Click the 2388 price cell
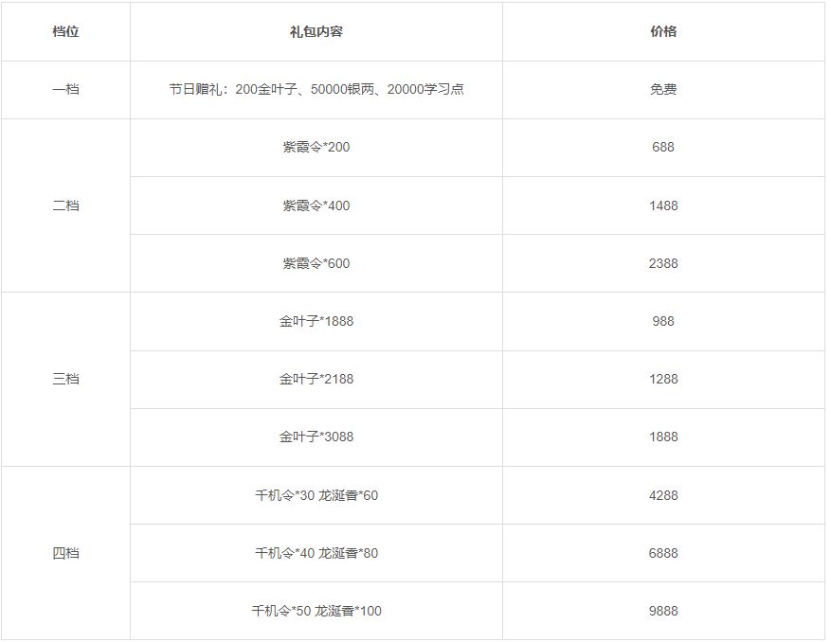 [663, 263]
